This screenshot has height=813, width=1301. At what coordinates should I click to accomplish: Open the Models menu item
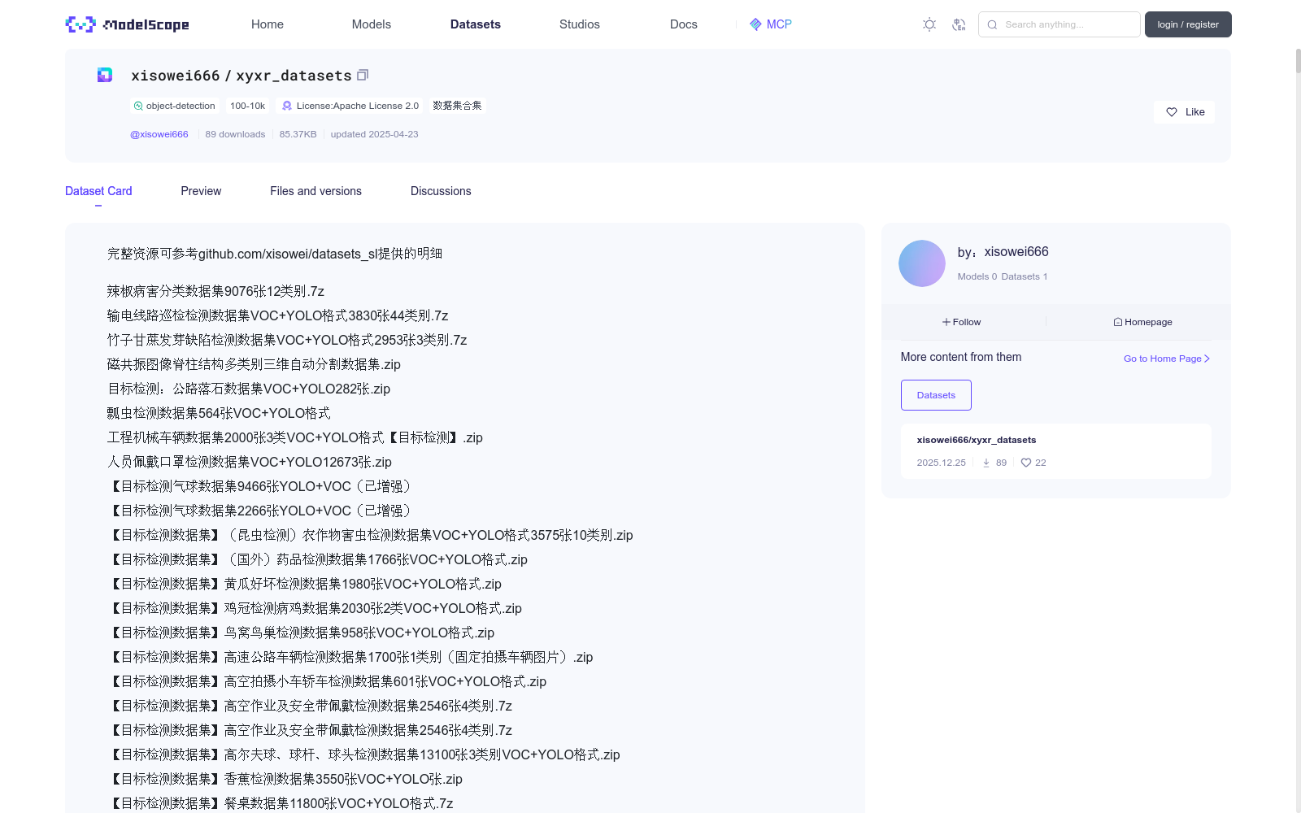coord(372,24)
